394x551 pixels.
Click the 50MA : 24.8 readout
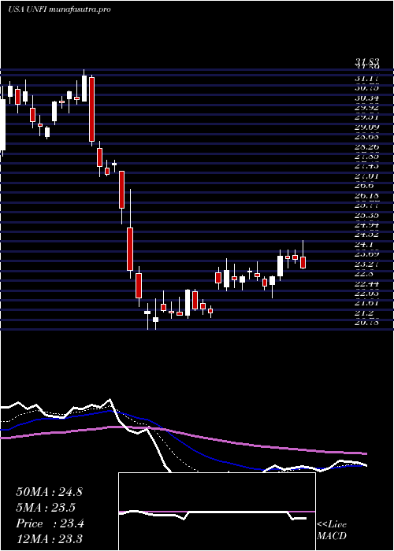[49, 492]
